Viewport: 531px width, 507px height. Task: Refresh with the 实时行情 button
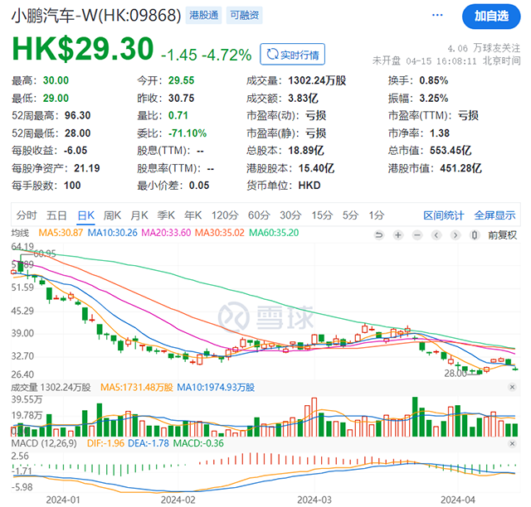click(293, 54)
